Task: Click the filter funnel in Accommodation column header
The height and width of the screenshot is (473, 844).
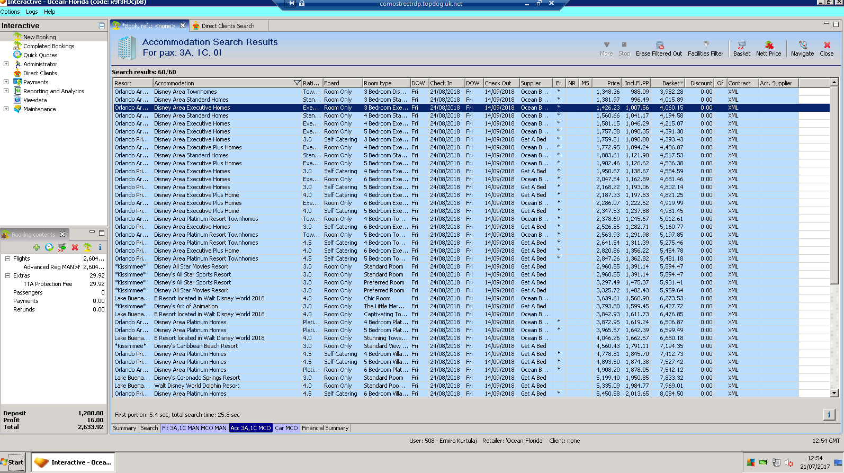Action: point(297,83)
